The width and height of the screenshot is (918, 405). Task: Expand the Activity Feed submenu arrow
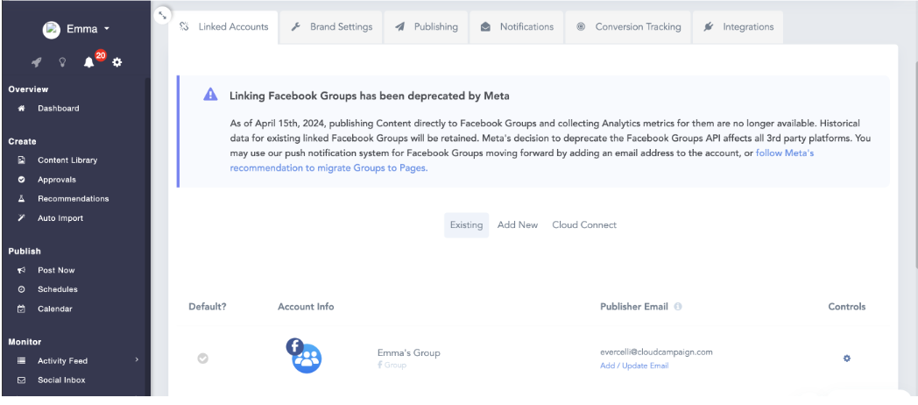coord(137,360)
